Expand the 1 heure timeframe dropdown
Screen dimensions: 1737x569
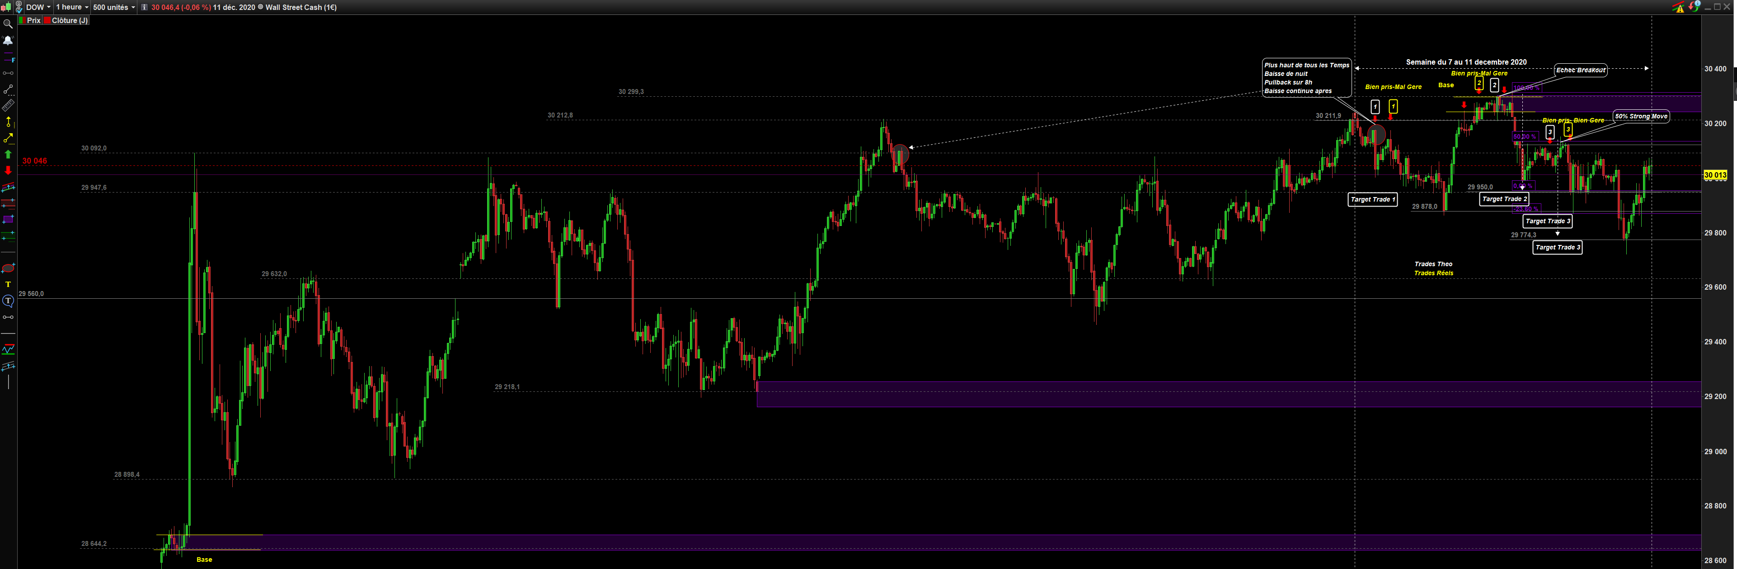tap(72, 7)
